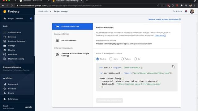This screenshot has height=111, width=198.
Task: Go back in browser history
Action: (3, 6)
